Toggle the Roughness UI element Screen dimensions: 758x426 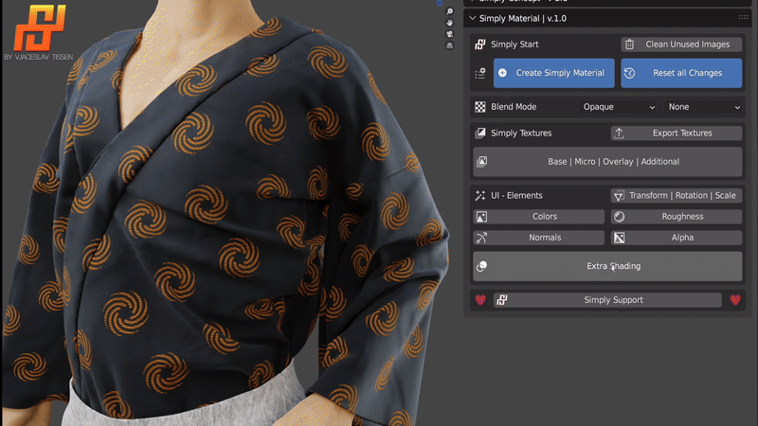[676, 217]
